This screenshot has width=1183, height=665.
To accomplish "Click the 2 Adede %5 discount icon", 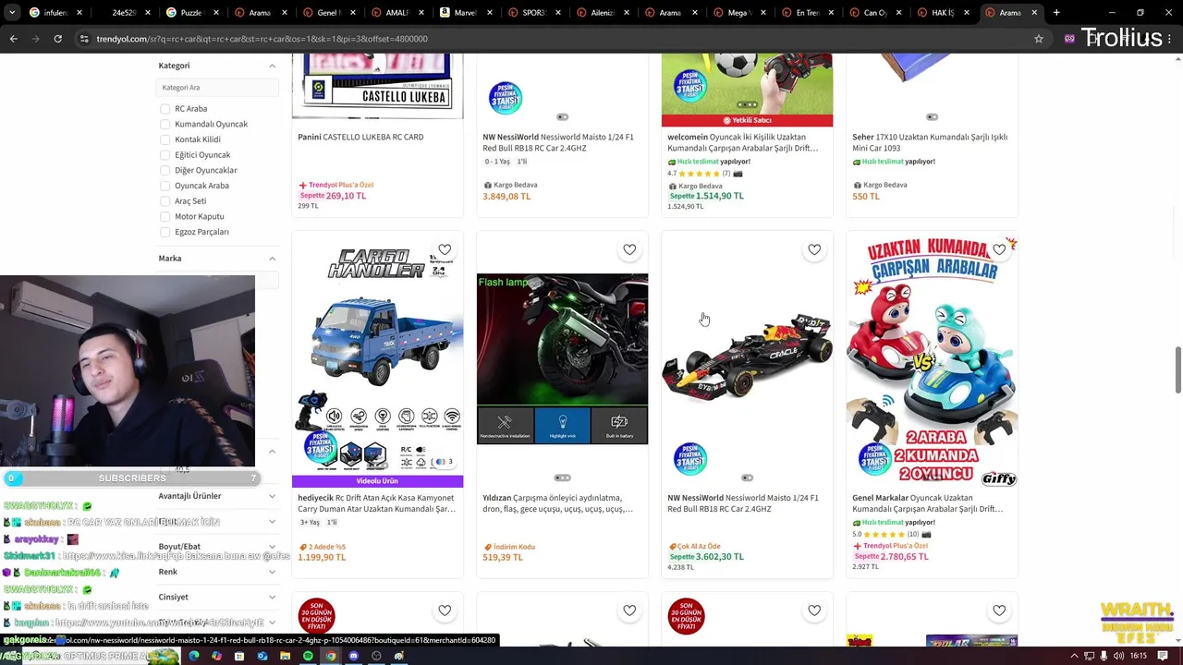I will coord(302,547).
